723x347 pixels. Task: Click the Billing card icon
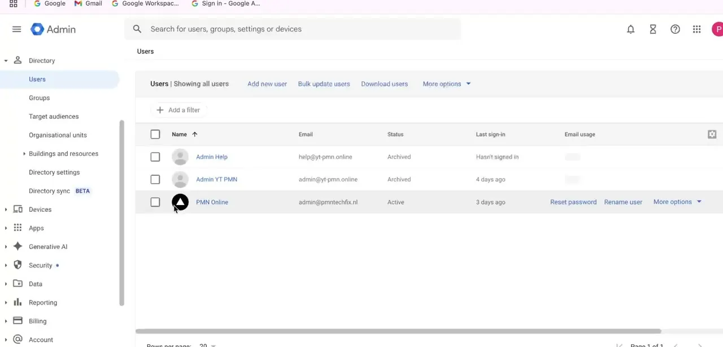click(18, 321)
